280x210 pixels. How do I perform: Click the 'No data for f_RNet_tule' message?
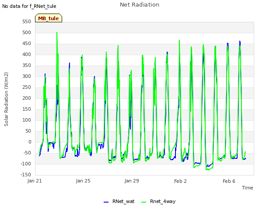click(29, 6)
